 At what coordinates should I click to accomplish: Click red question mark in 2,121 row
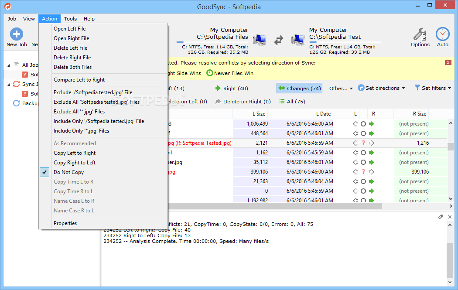tap(363, 143)
